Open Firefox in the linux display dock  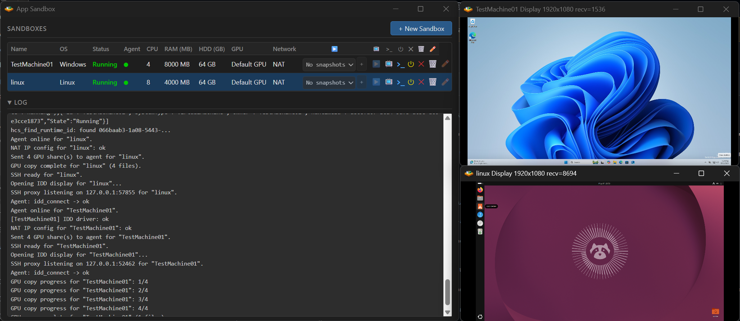pyautogui.click(x=480, y=190)
